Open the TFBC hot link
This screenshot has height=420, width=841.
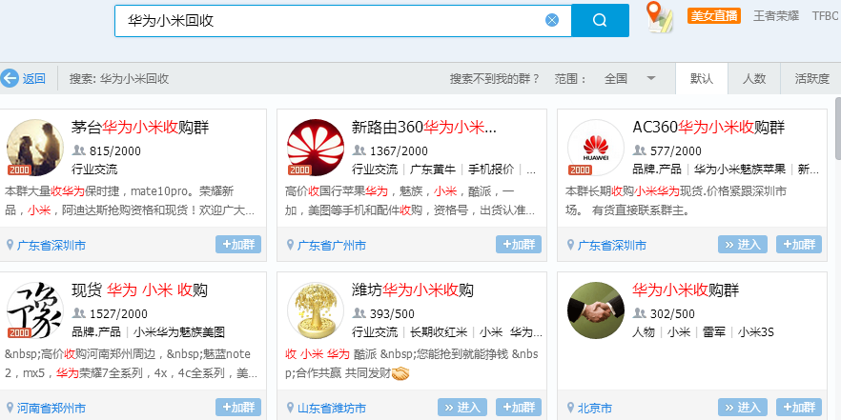826,15
